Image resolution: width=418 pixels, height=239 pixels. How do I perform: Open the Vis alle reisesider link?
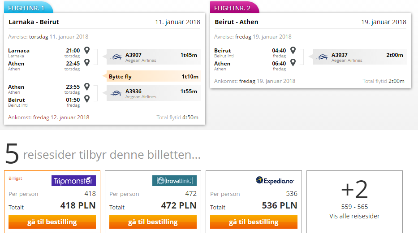coord(354,216)
